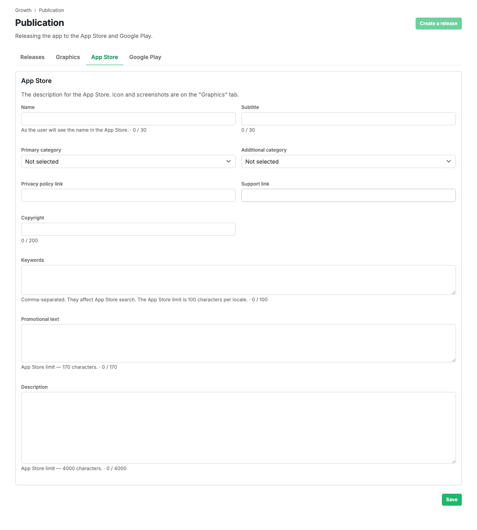Go to Growth breadcrumb link

tap(23, 10)
